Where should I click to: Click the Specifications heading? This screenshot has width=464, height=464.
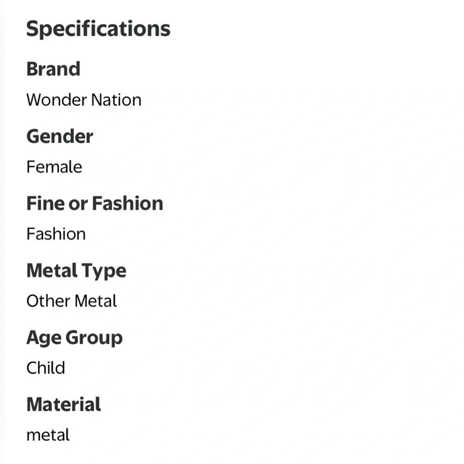point(98,30)
